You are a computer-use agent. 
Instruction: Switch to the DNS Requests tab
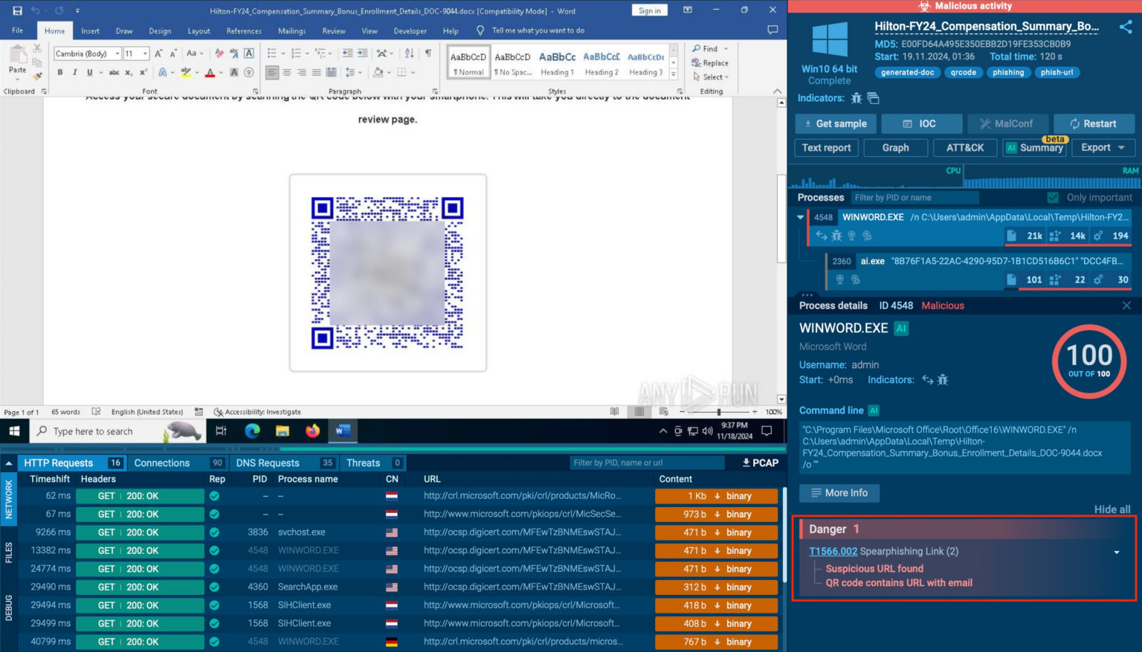(x=268, y=462)
